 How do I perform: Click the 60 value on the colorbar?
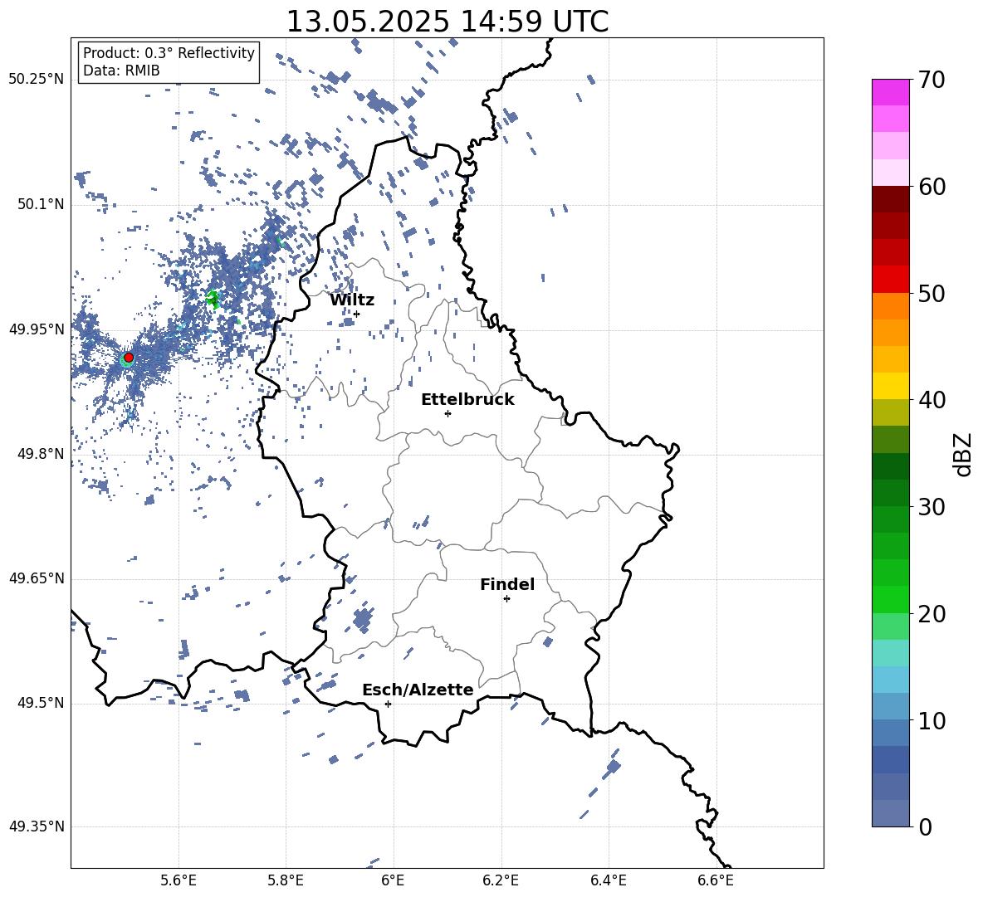coord(932,187)
